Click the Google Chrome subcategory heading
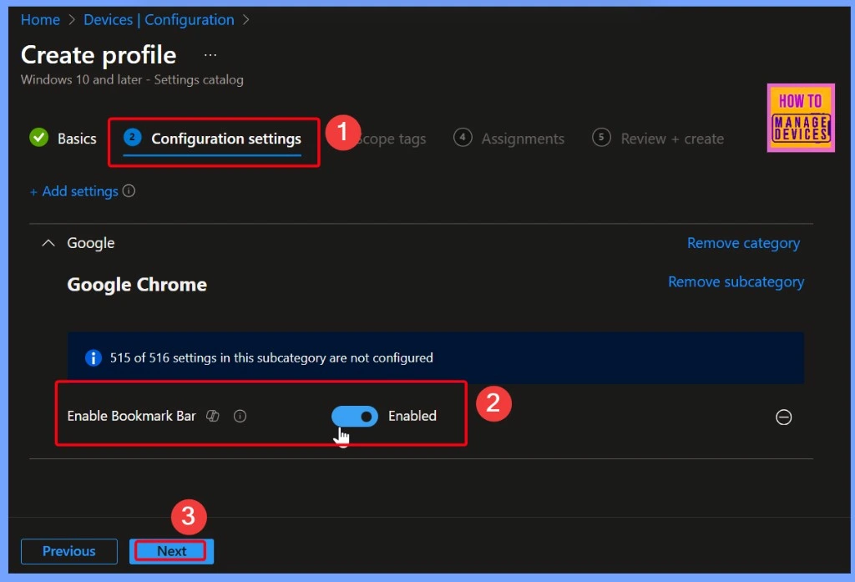 tap(137, 284)
